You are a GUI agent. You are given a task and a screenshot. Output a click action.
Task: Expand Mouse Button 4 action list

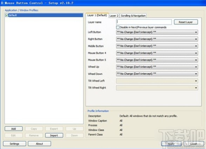[x=157, y=53]
